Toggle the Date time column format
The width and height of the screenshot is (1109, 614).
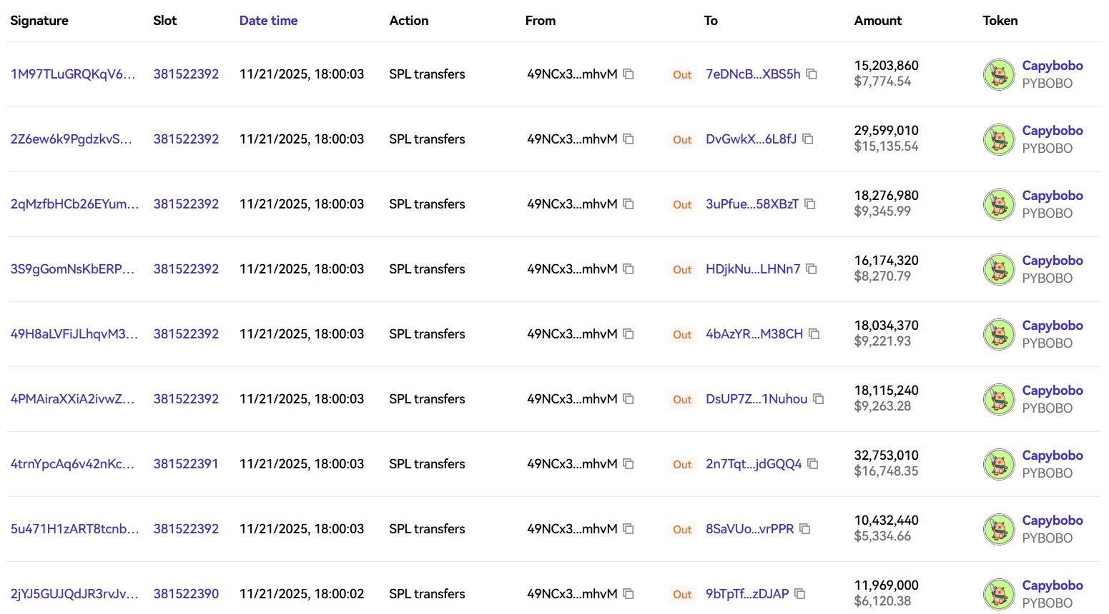(268, 21)
